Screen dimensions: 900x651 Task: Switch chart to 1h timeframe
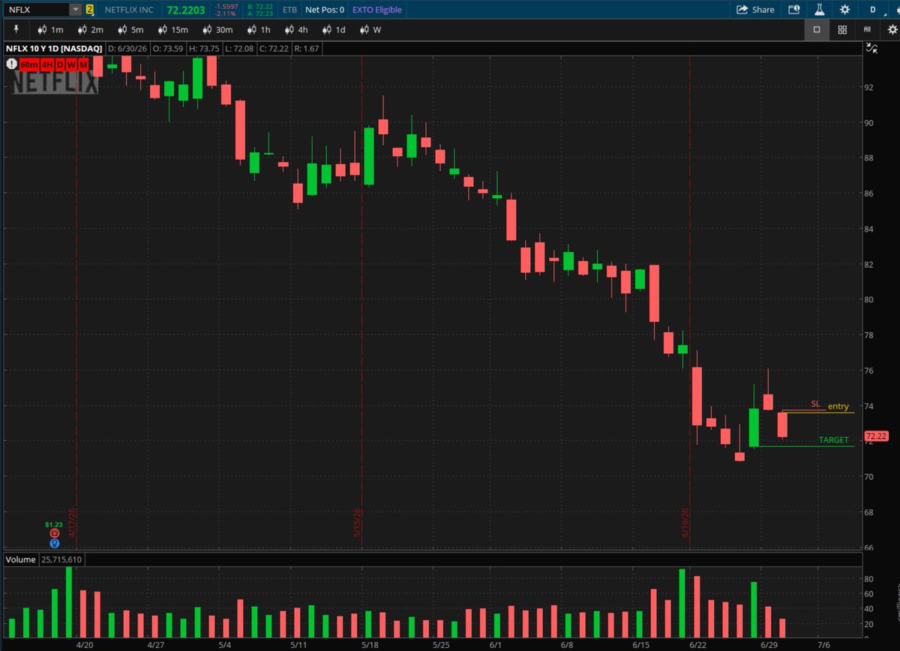(259, 30)
